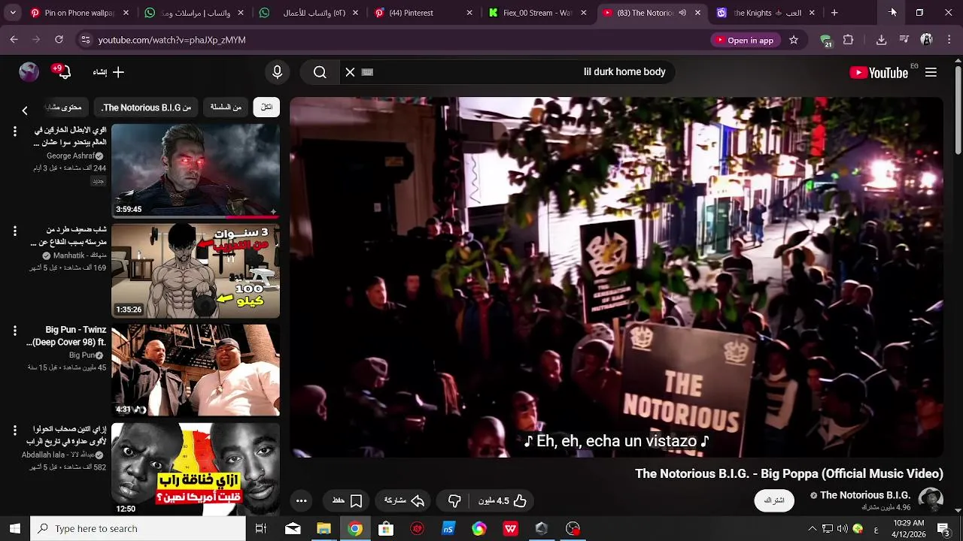Switch to the 'Pin on Phone wallpaper' tab
This screenshot has width=963, height=541.
79,13
